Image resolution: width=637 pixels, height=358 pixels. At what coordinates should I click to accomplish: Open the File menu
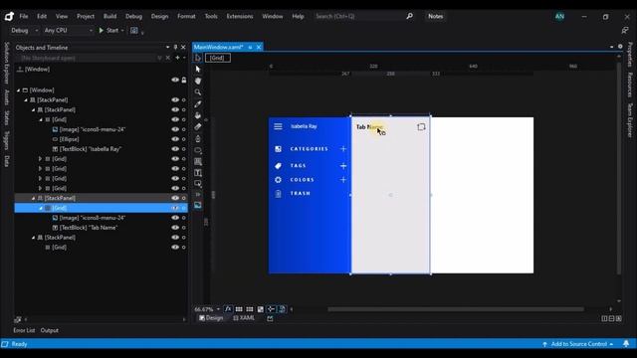click(x=24, y=16)
